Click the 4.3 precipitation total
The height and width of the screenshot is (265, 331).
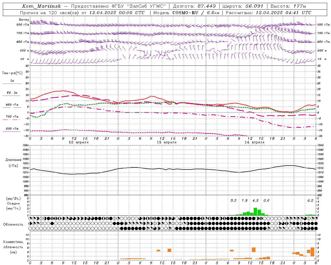[x=255, y=201]
